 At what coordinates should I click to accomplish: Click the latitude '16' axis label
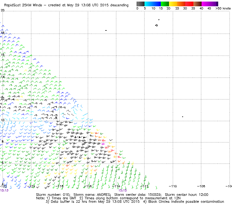coord(3,55)
